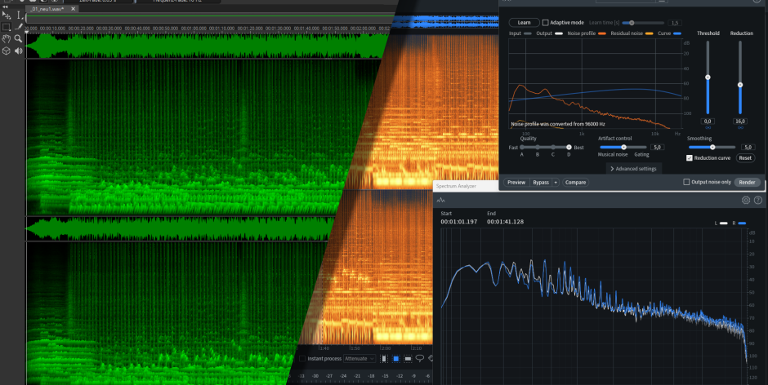
Task: Open the plus menu next to Bypass
Action: [x=556, y=182]
